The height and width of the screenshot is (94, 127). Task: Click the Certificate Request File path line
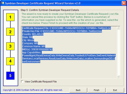click(x=67, y=28)
